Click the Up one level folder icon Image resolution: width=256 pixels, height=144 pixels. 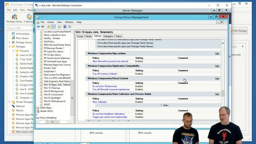(x=49, y=27)
